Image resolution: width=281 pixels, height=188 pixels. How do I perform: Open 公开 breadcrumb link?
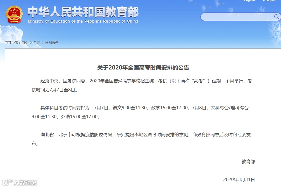tap(37, 43)
